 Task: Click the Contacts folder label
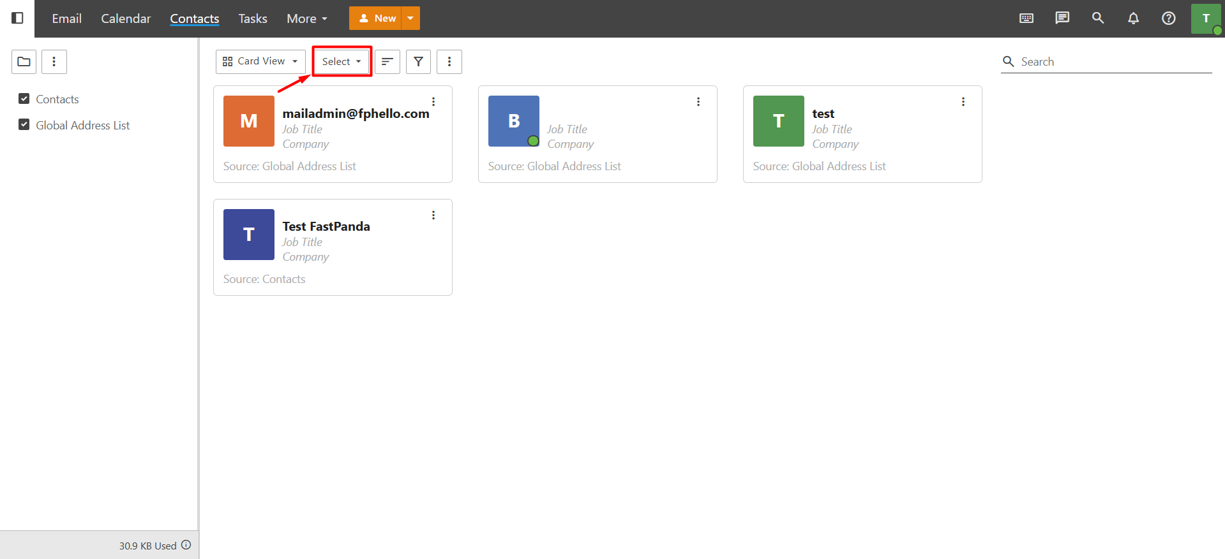(57, 99)
